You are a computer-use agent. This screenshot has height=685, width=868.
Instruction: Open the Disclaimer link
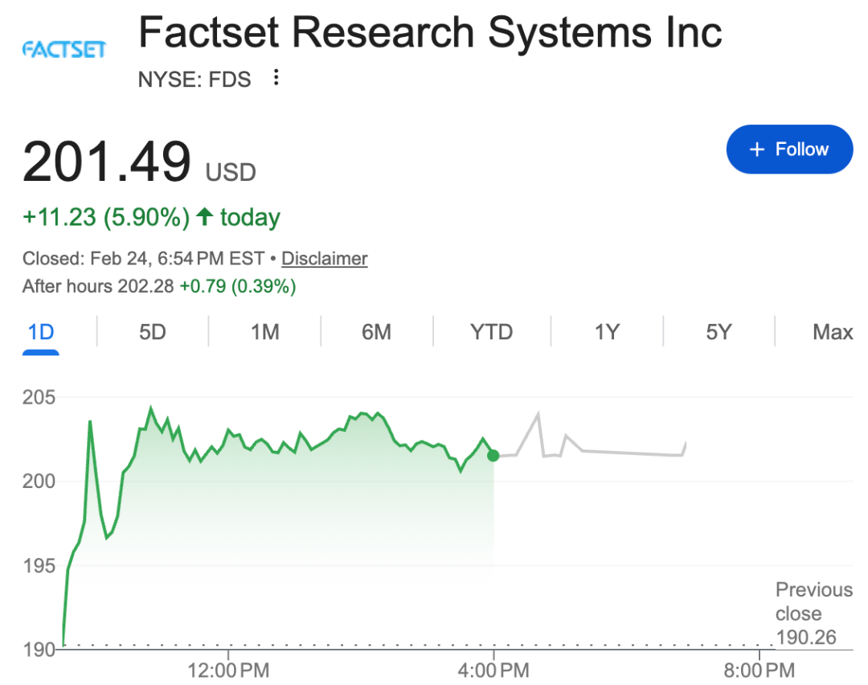[324, 258]
